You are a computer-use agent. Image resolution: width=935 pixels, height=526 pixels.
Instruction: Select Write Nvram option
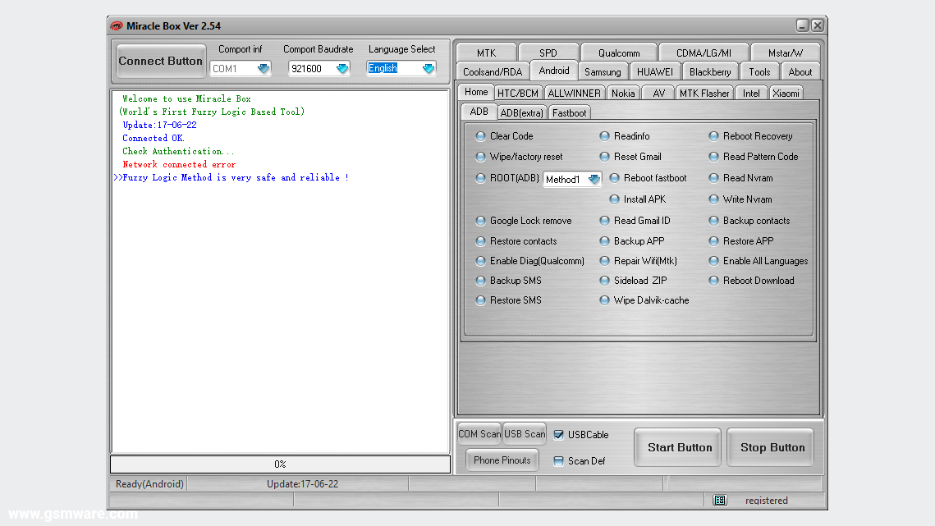pyautogui.click(x=714, y=199)
